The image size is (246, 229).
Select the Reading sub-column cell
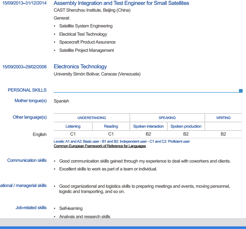[111, 127]
